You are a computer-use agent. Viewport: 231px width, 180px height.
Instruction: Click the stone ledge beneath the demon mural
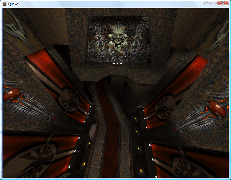tap(116, 71)
